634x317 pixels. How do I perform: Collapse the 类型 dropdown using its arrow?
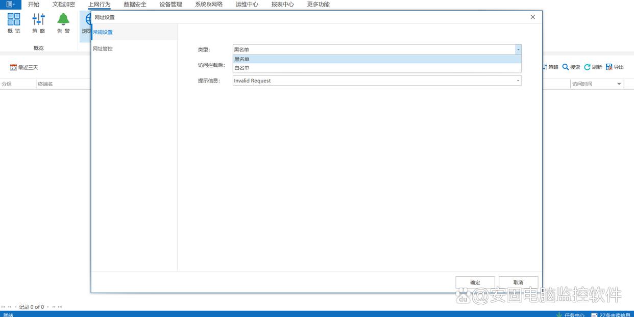(x=518, y=49)
